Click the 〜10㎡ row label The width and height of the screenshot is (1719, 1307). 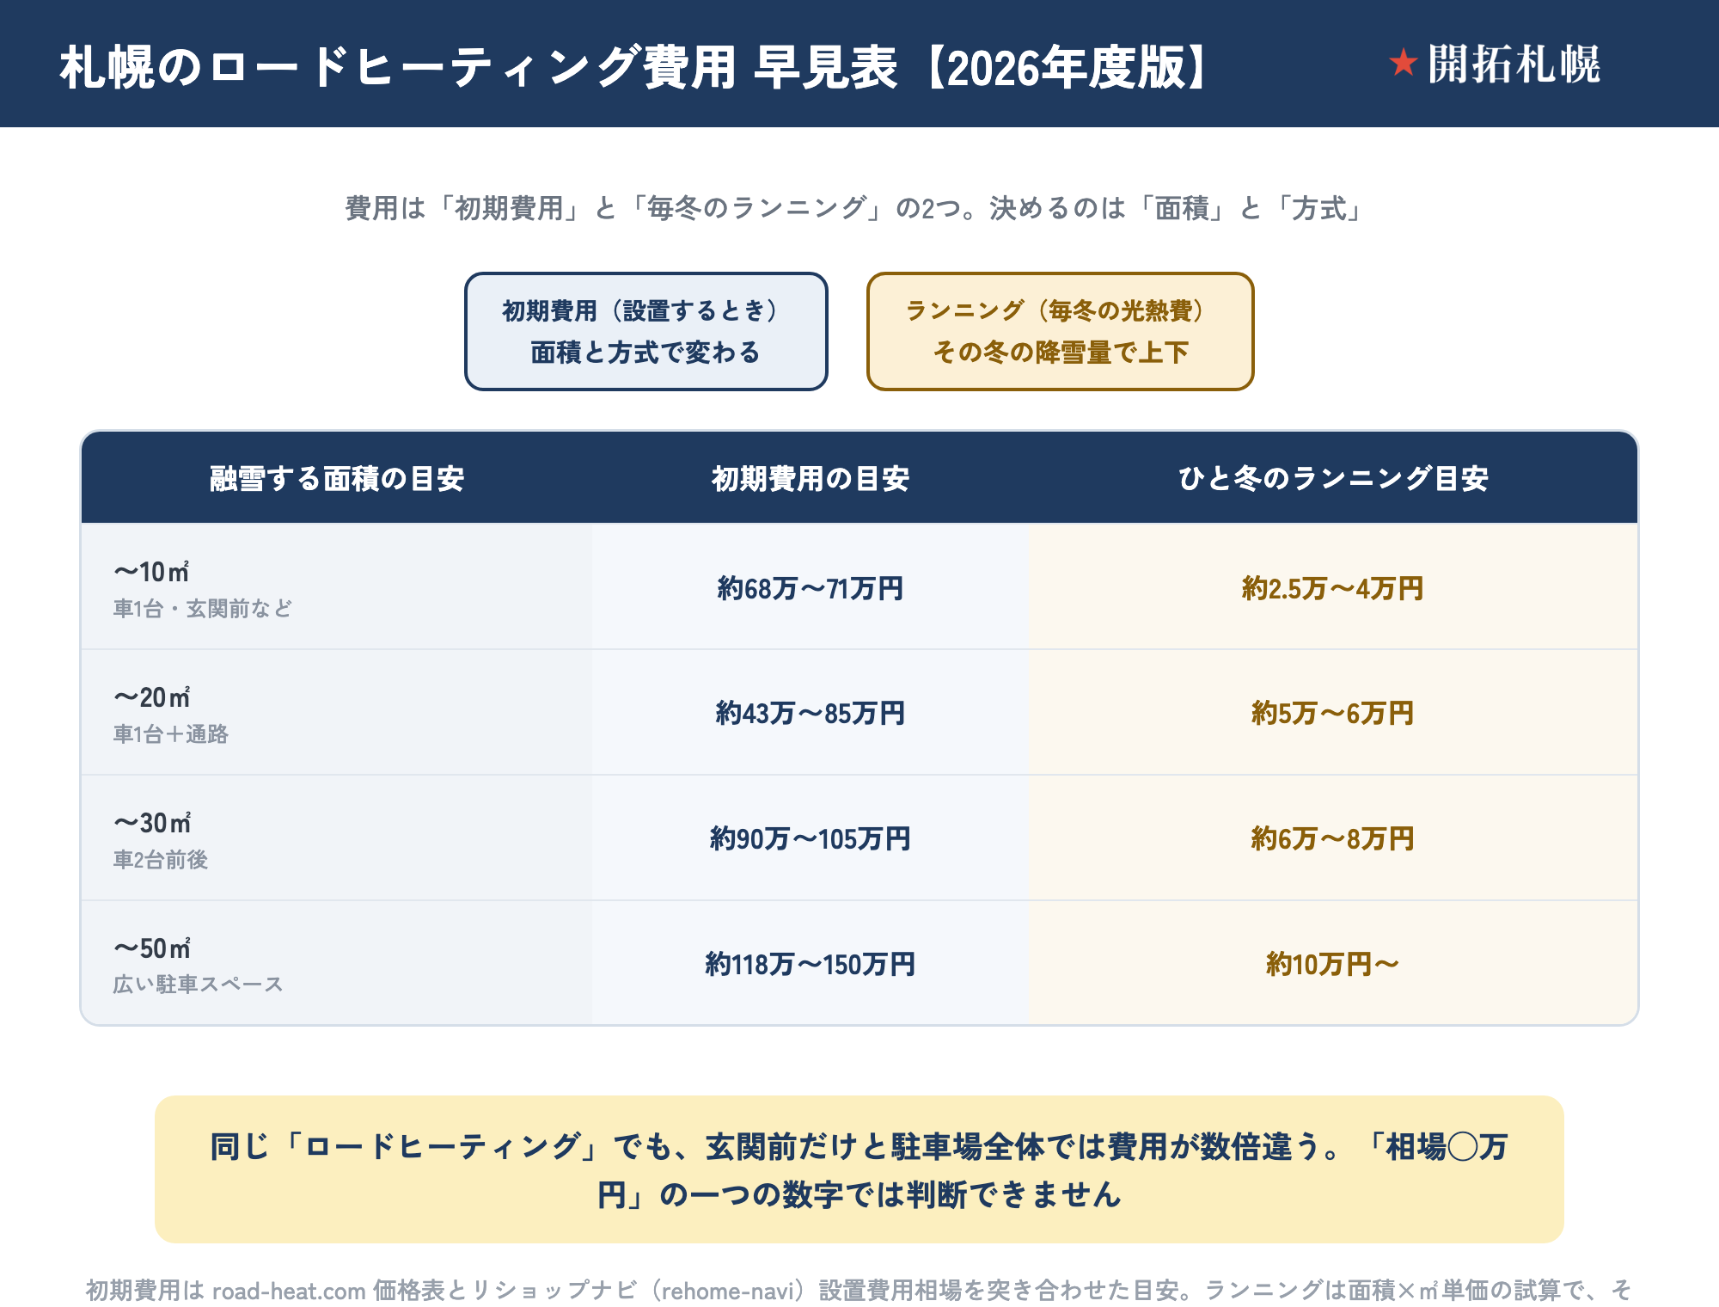pos(151,572)
